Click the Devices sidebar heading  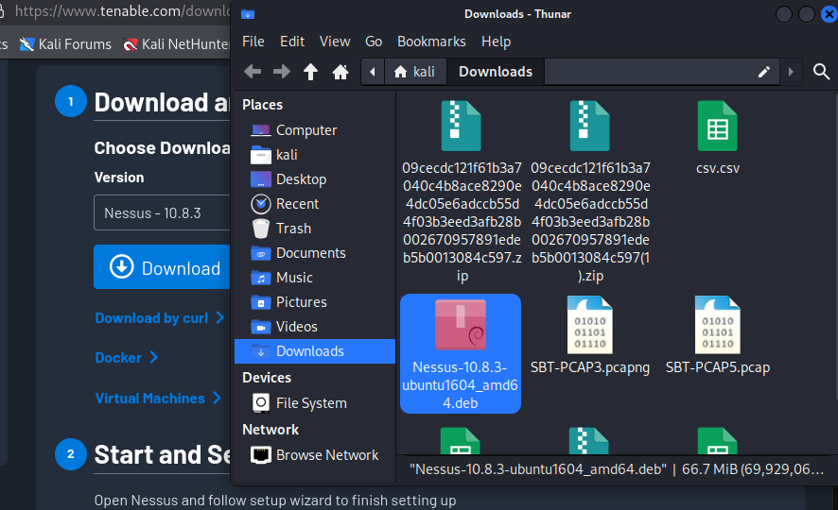(x=267, y=378)
